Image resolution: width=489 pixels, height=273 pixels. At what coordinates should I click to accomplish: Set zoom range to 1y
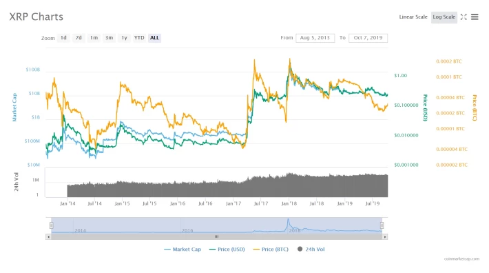pyautogui.click(x=124, y=38)
